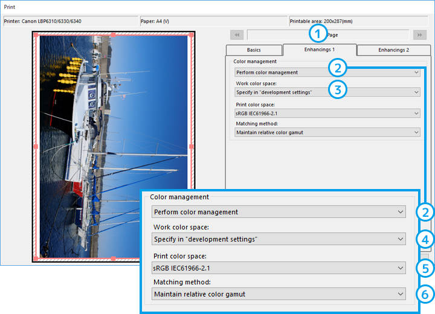Expand the small Matching method dropdown below the tabs
The width and height of the screenshot is (435, 314).
coord(327,132)
